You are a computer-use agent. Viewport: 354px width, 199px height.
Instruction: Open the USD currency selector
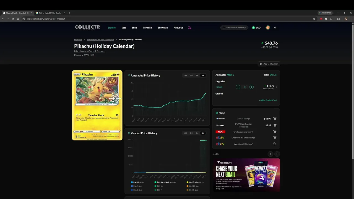tap(256, 28)
